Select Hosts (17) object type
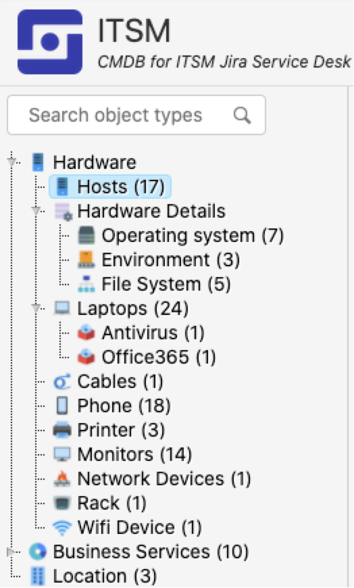 point(110,187)
